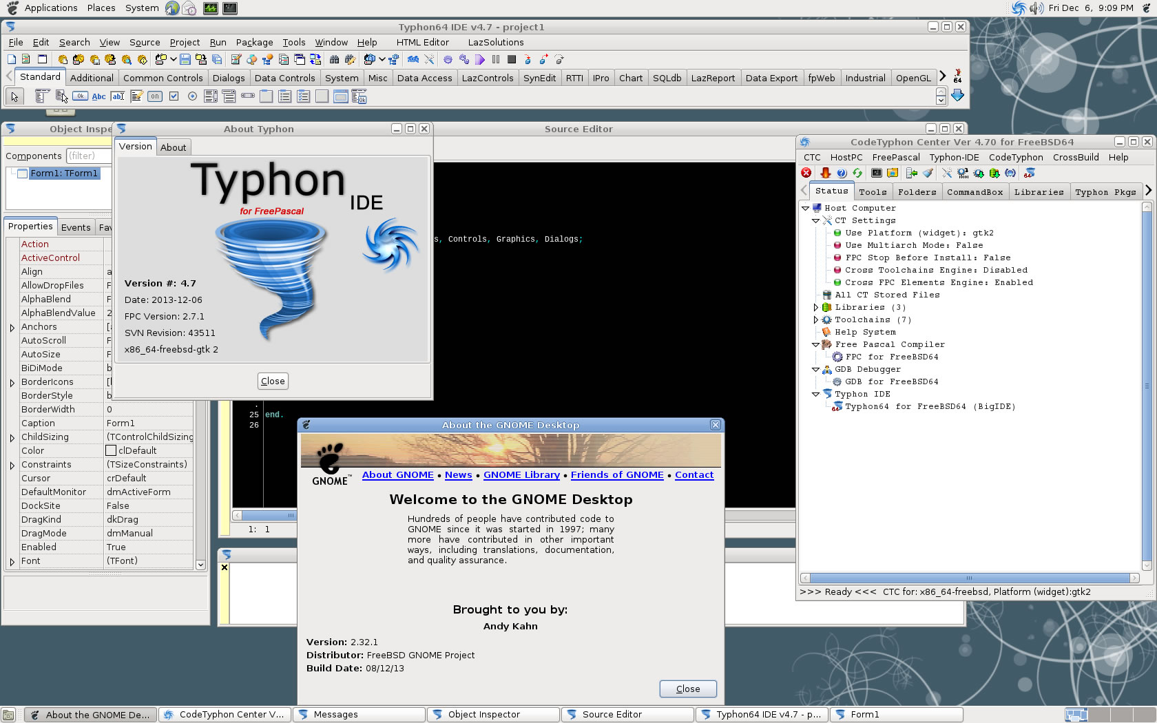Image resolution: width=1157 pixels, height=723 pixels.
Task: Switch to the About tab in About Typhon
Action: [173, 147]
